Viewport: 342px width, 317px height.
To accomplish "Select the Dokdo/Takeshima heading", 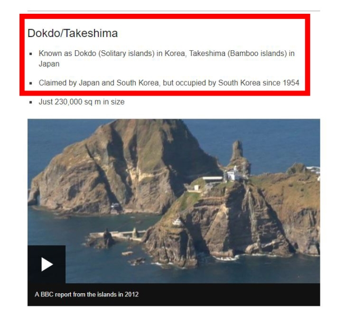I will click(x=72, y=33).
